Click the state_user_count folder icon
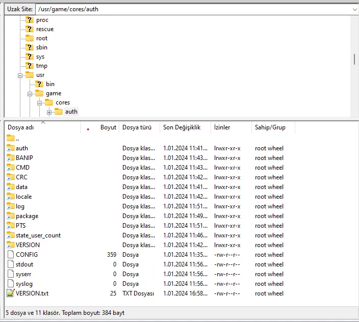Image resolution: width=359 pixels, height=322 pixels. pyautogui.click(x=11, y=235)
